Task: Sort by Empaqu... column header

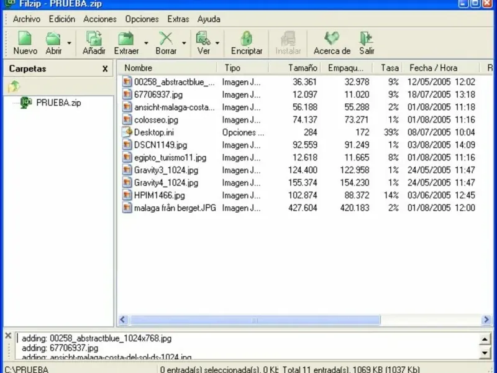Action: (x=347, y=68)
